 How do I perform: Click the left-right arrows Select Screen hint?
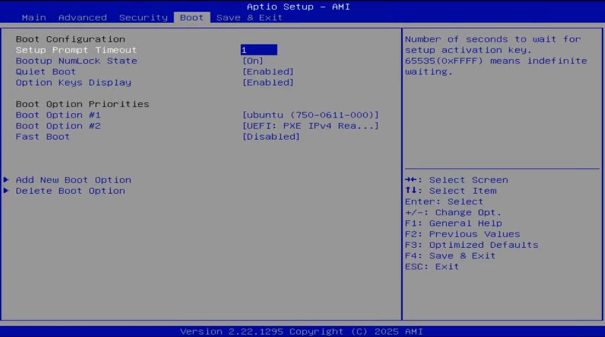tap(457, 180)
